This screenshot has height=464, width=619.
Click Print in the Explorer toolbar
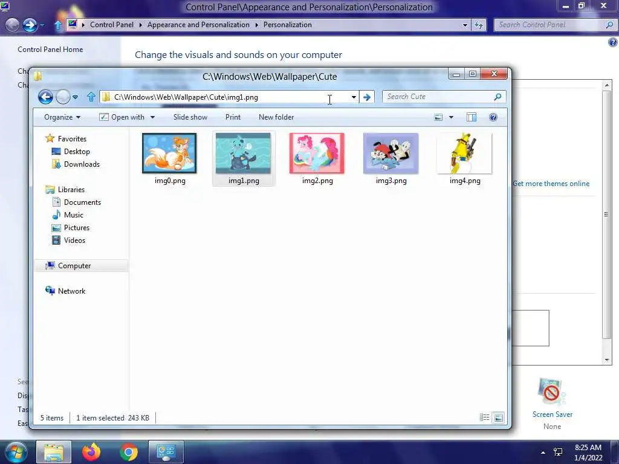click(x=233, y=117)
